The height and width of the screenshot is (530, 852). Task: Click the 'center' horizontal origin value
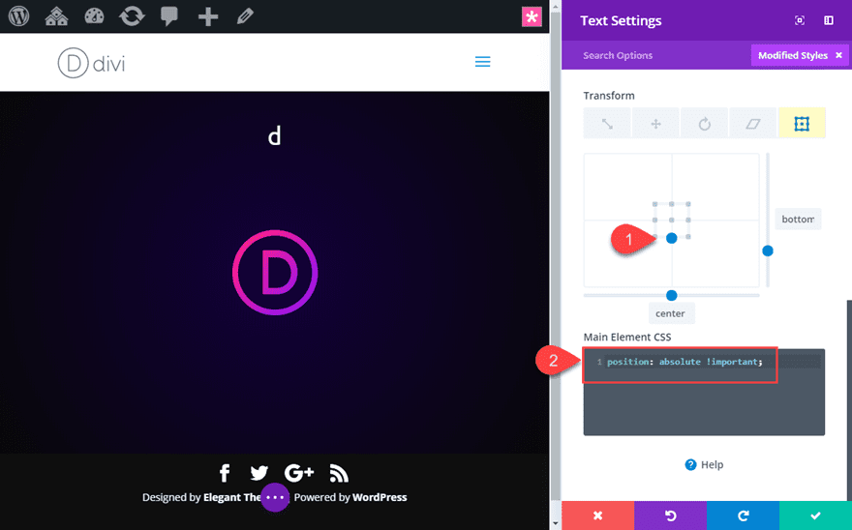pyautogui.click(x=671, y=313)
